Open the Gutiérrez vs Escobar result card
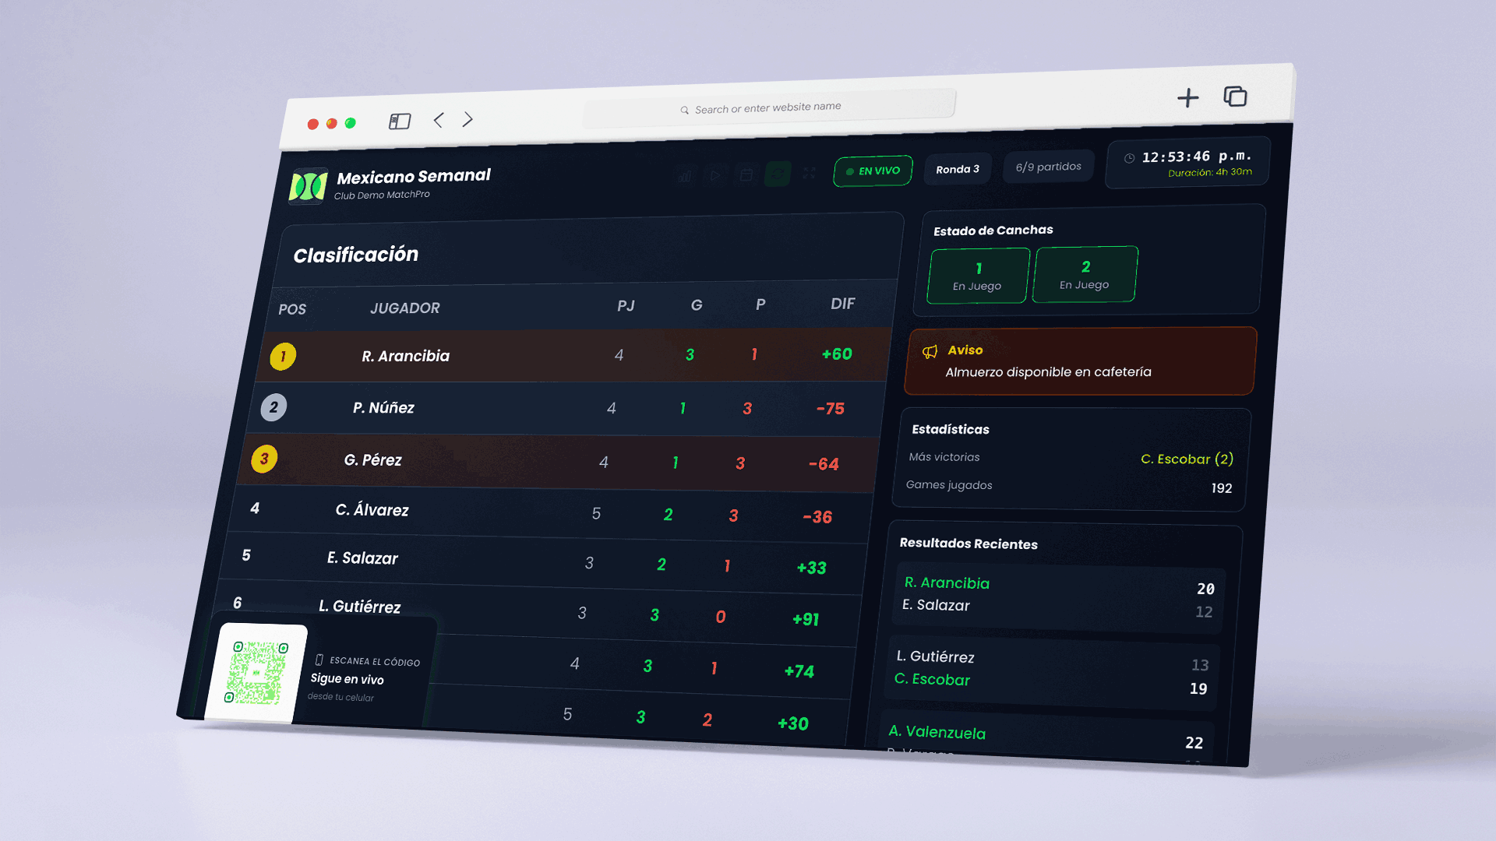The width and height of the screenshot is (1496, 841). point(1053,671)
